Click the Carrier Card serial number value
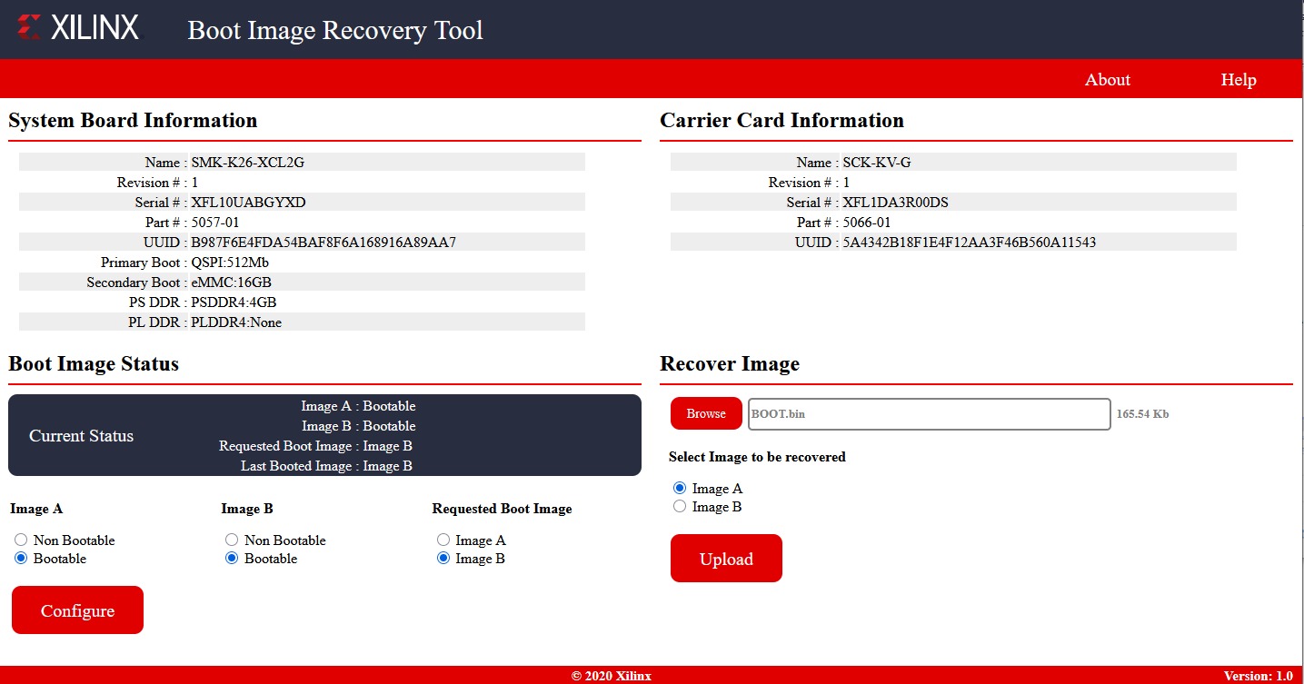 (x=895, y=203)
